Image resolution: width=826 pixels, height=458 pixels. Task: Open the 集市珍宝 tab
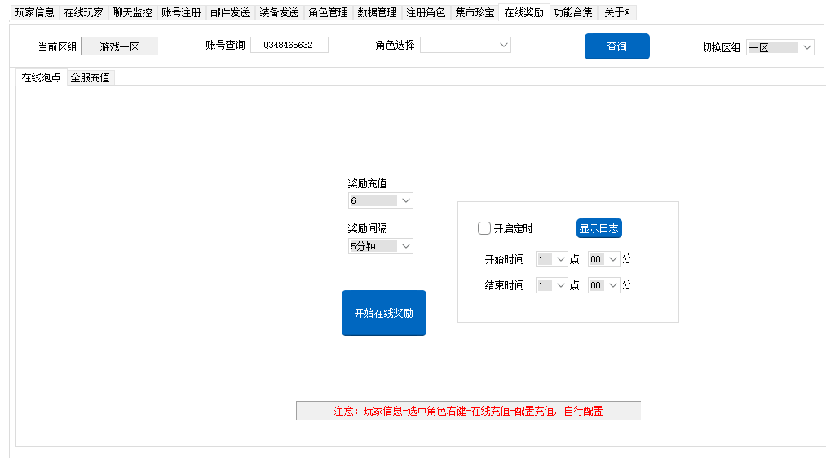pyautogui.click(x=475, y=12)
